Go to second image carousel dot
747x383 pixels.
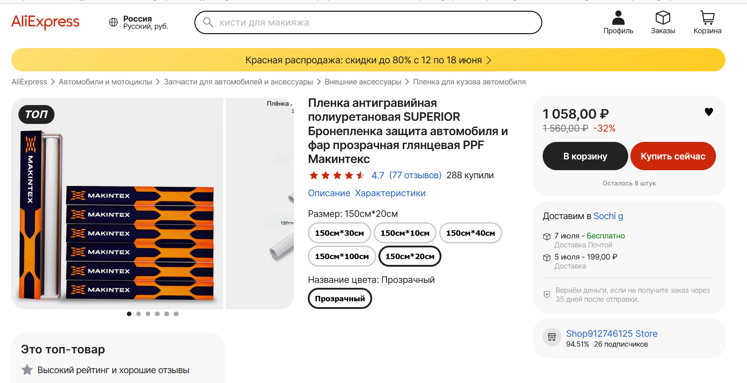coord(139,314)
